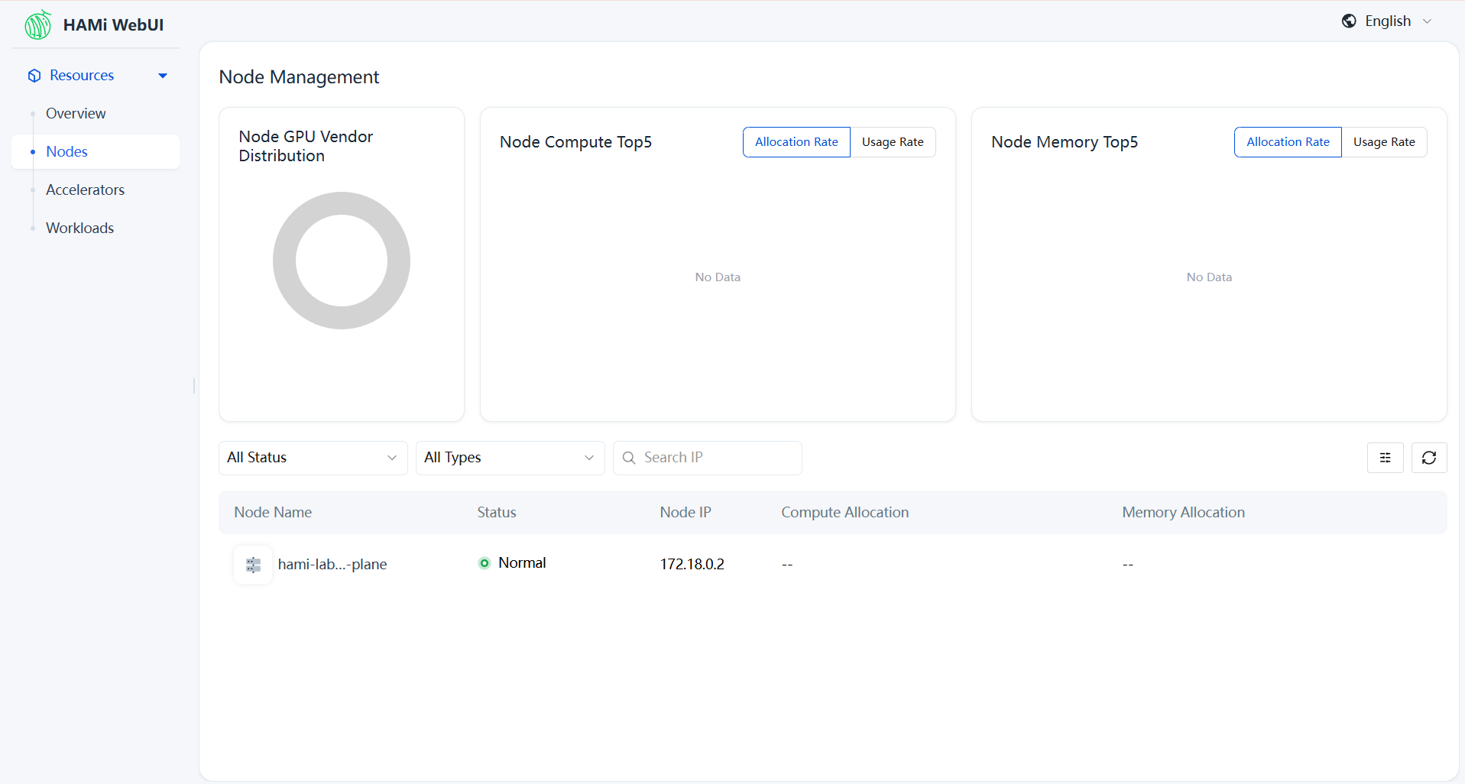Switch Node Compute Top5 to Usage Rate
Image resolution: width=1465 pixels, height=784 pixels.
click(893, 142)
